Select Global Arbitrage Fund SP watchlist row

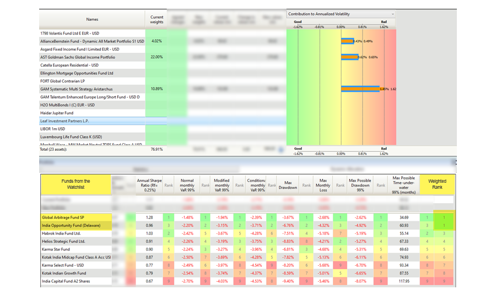click(x=76, y=217)
